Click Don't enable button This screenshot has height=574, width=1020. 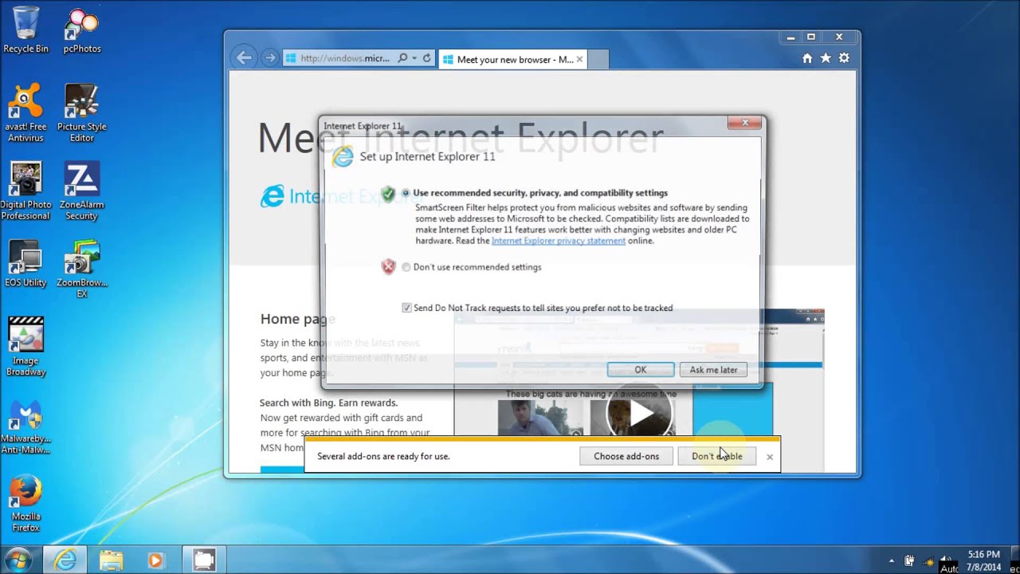[x=717, y=456]
